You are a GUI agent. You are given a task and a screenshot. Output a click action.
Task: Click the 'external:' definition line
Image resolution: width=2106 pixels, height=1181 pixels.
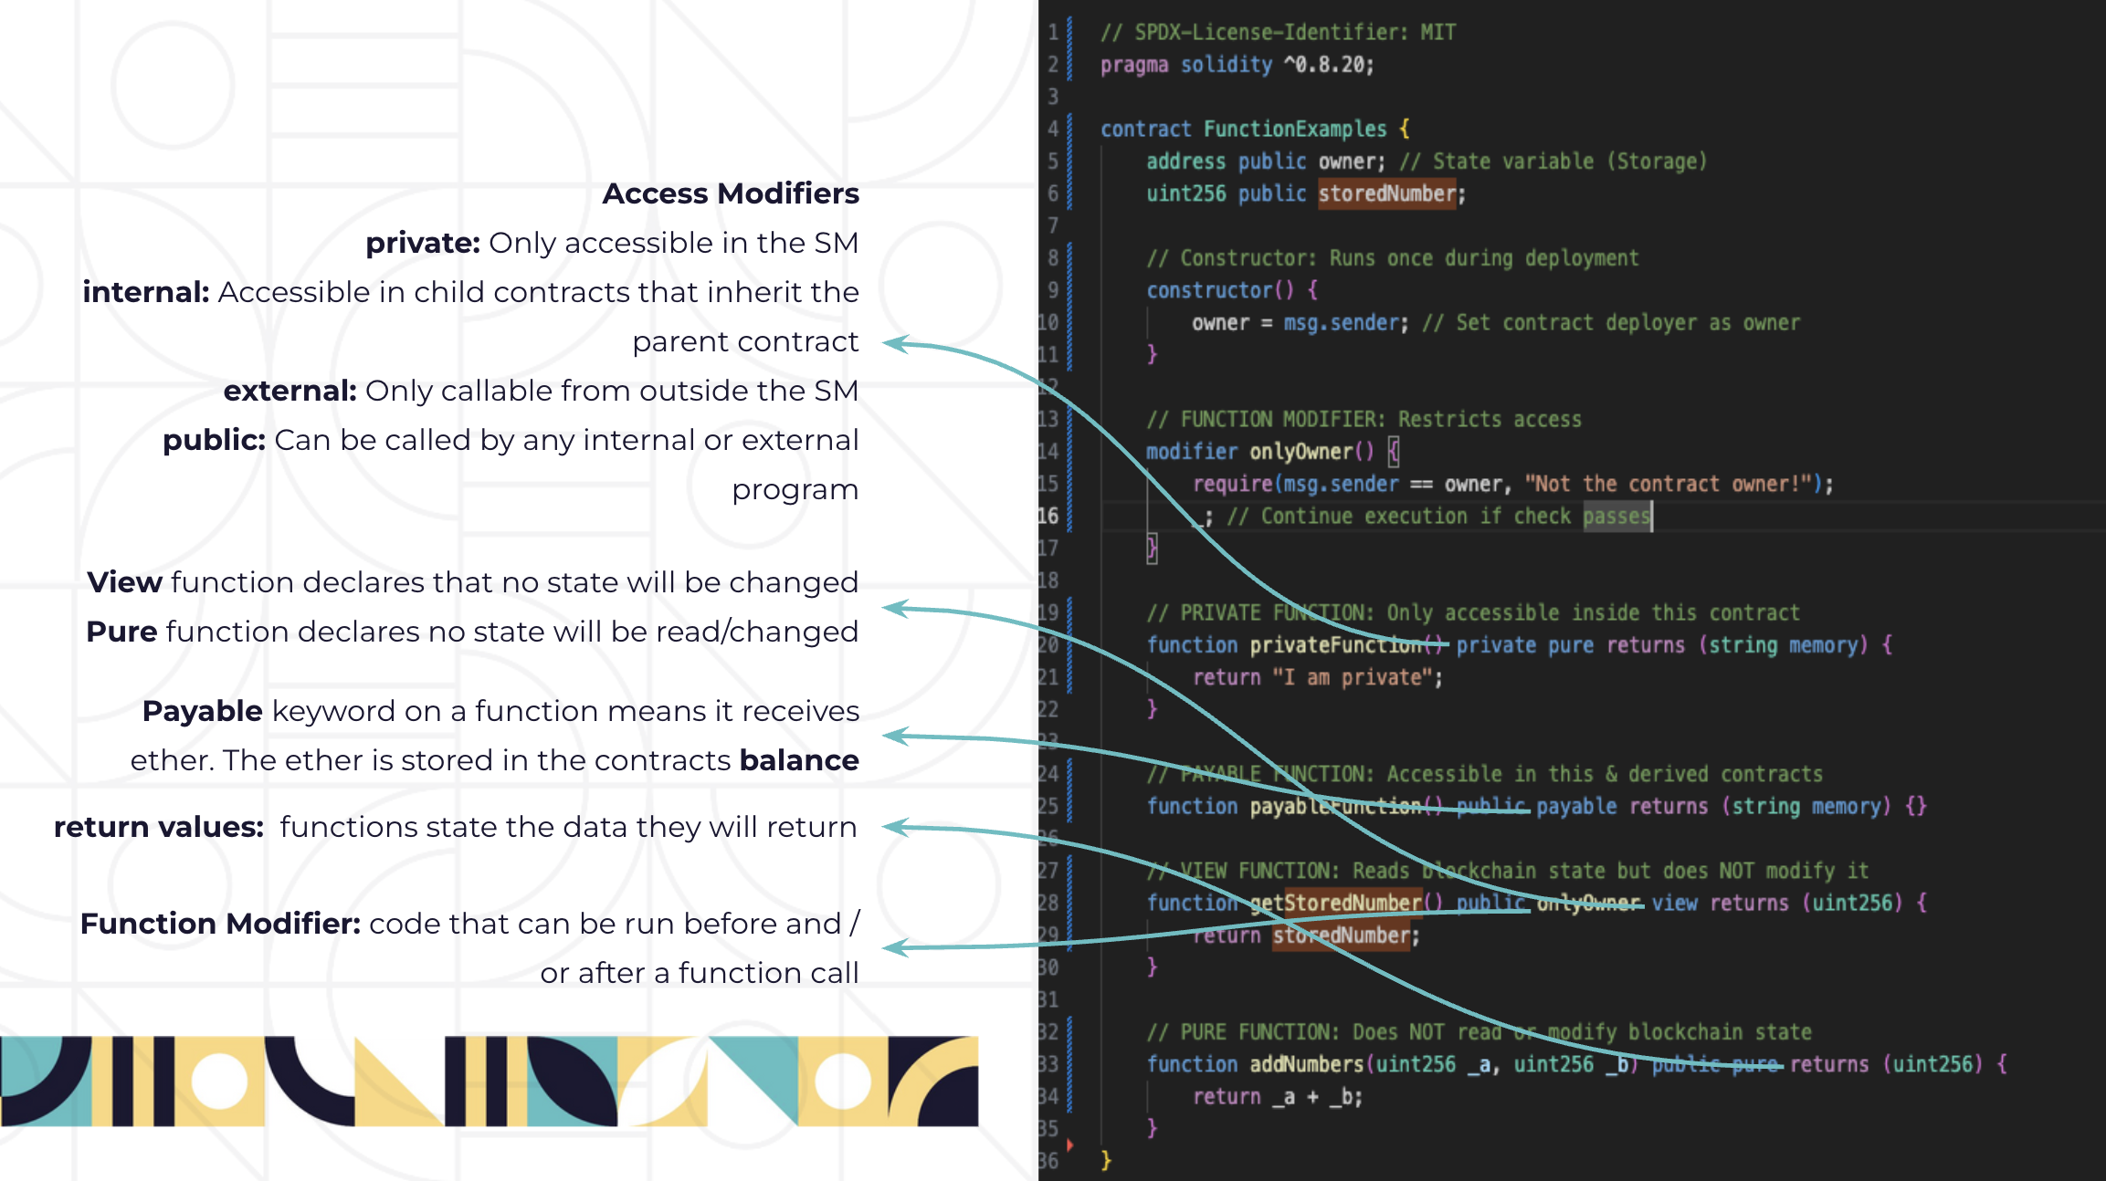coord(542,391)
